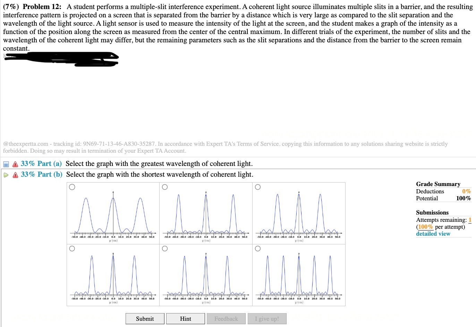Open the Hint for this problem
The height and width of the screenshot is (327, 476).
pos(186,318)
